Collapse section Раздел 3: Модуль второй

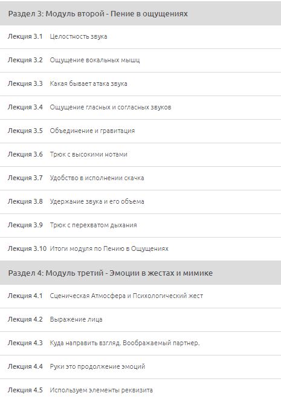pyautogui.click(x=140, y=13)
